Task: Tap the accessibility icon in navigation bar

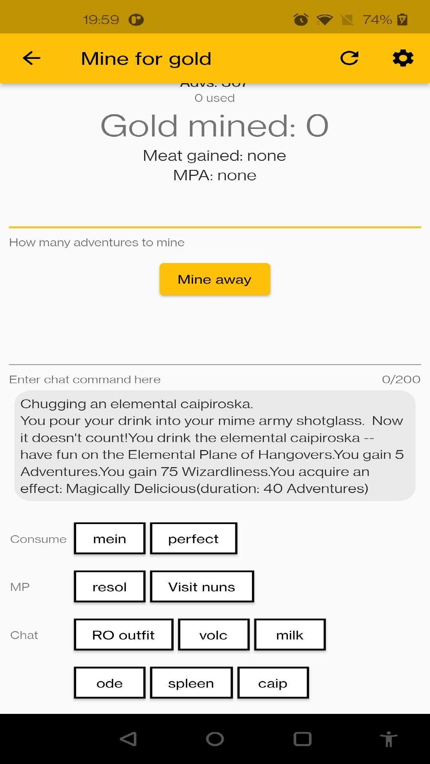Action: [389, 739]
